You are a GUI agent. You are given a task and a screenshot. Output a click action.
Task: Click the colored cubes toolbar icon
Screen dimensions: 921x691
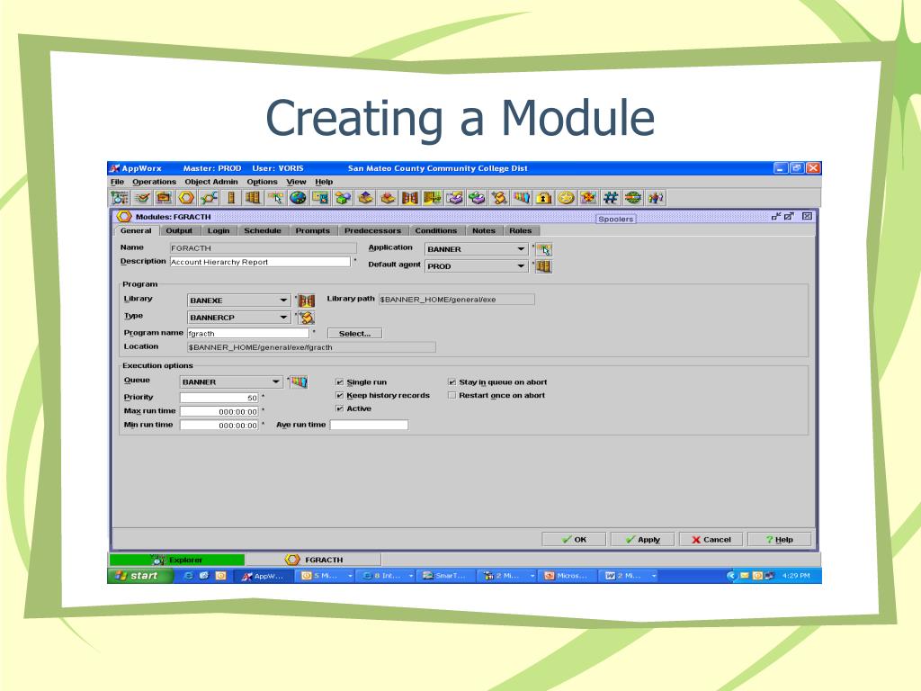point(343,198)
